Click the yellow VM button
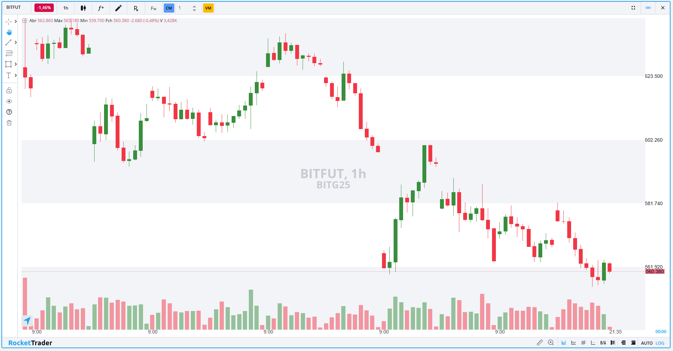Viewport: 673px width, 351px height. (x=208, y=8)
